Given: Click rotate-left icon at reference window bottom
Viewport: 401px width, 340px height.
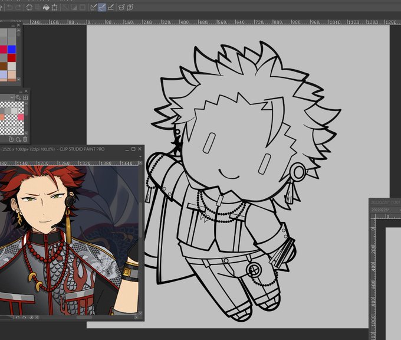Looking at the screenshot, I should [17, 318].
